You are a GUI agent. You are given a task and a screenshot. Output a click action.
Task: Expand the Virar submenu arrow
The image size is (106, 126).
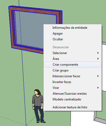point(98,88)
